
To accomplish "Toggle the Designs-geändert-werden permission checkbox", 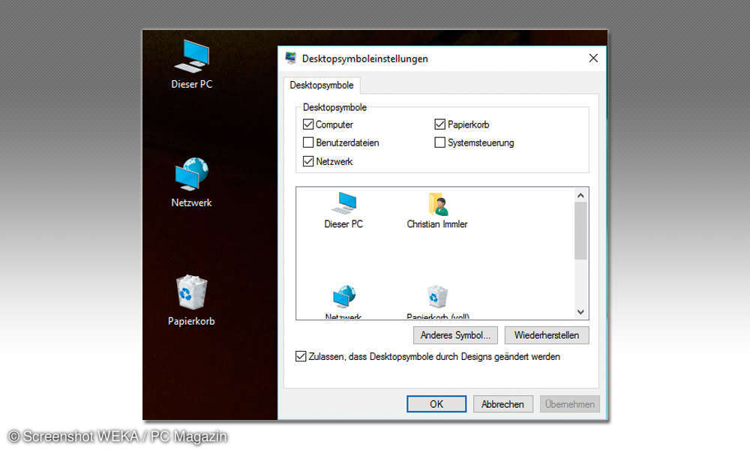I will (301, 356).
